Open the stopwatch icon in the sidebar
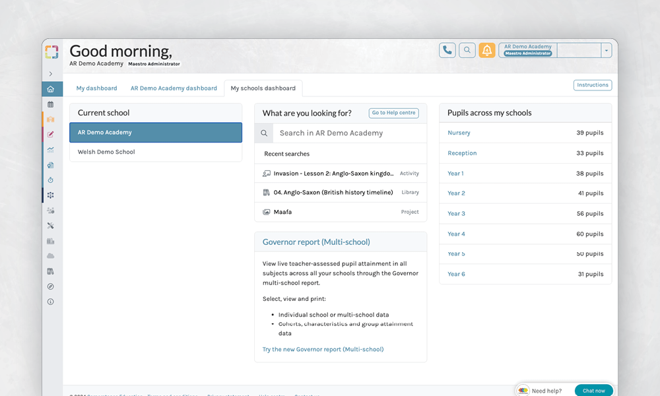This screenshot has width=660, height=396. click(x=51, y=180)
